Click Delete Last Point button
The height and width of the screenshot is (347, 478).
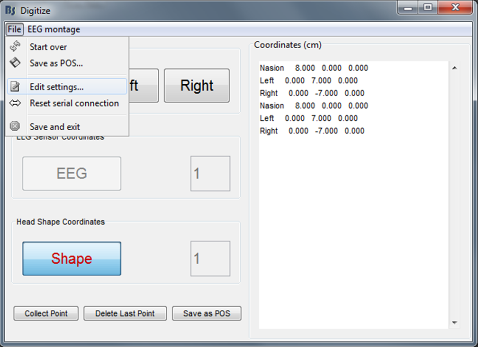125,313
